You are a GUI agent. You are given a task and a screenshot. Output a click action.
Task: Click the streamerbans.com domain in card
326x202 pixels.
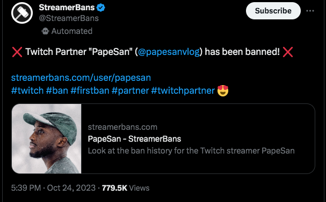[122, 127]
